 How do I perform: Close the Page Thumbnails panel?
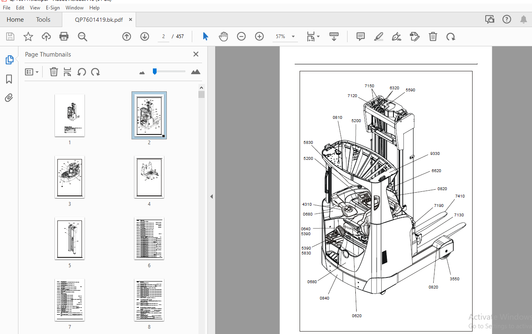click(196, 54)
